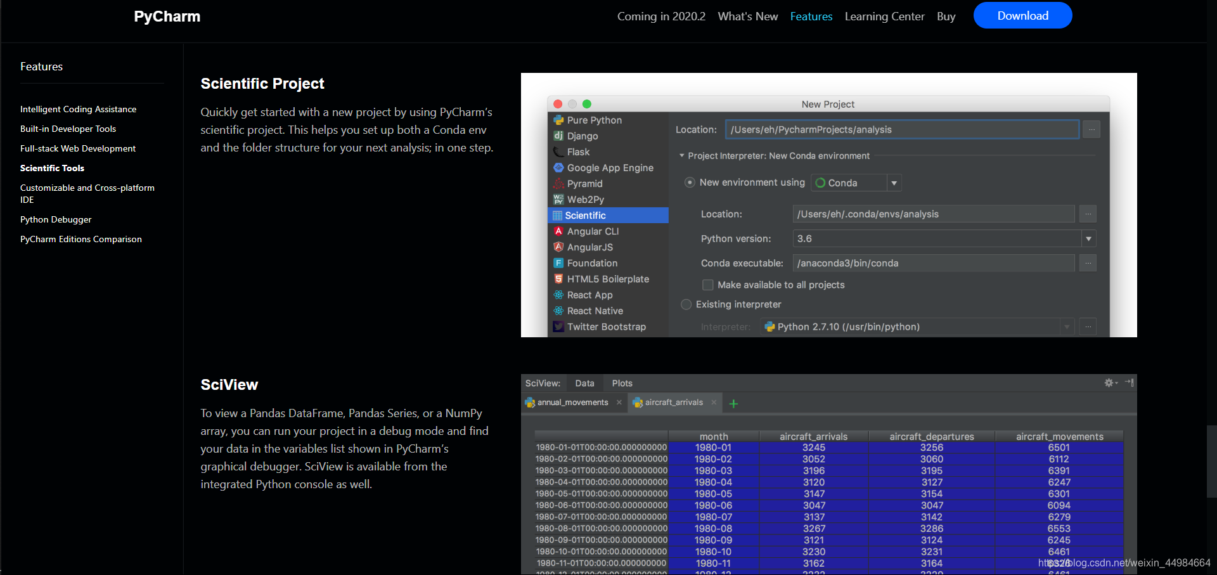1217x575 pixels.
Task: Open Intelligent Coding Assistance section
Action: (x=78, y=109)
